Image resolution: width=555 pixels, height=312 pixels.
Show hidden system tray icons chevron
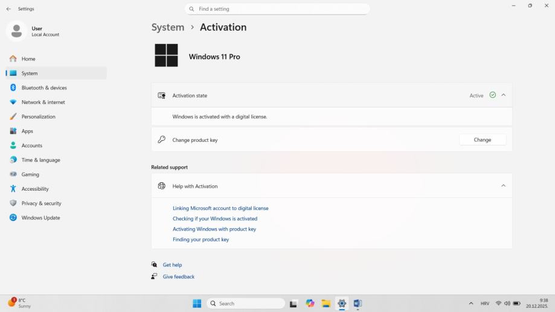[471, 304]
